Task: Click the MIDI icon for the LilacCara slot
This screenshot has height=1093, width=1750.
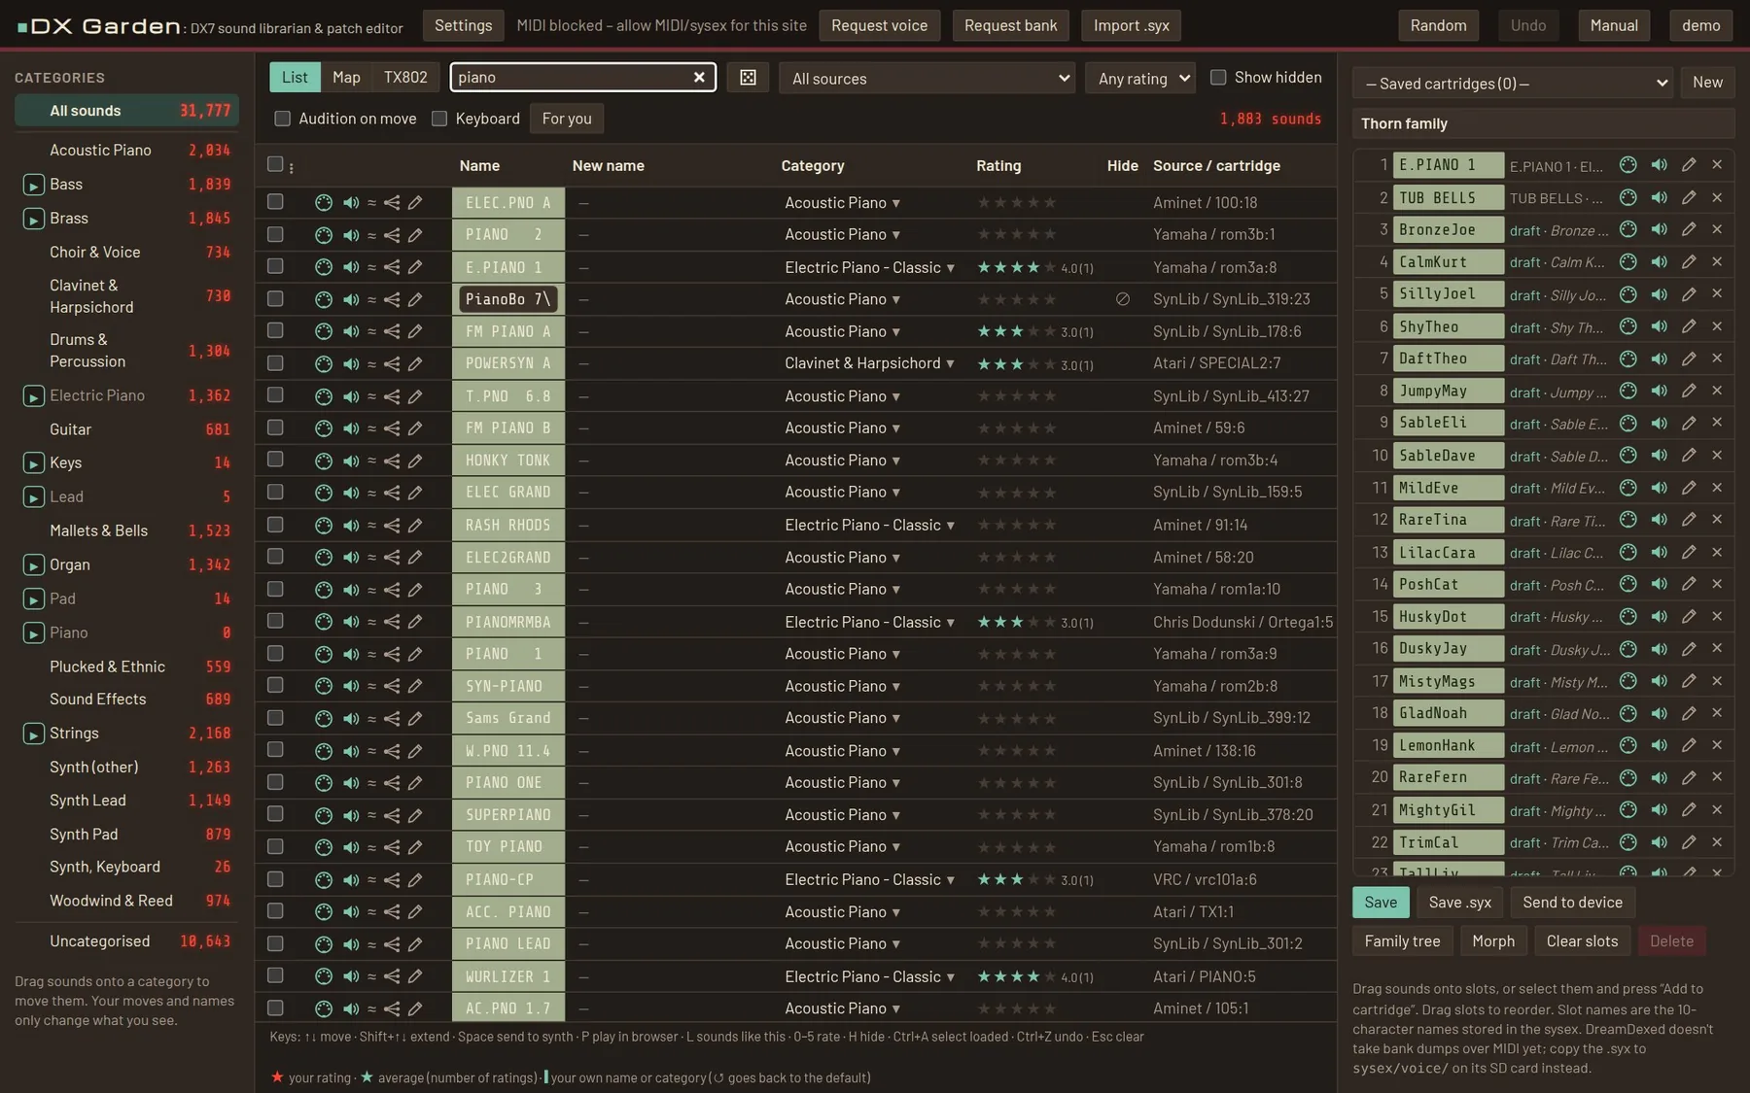Action: point(1627,552)
